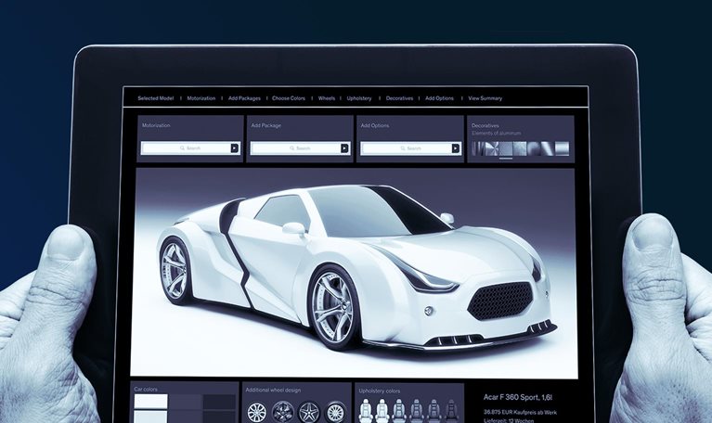Viewport: 712px width, 423px height.
Task: Click the arrow button in the Add Package panel
Action: 344,148
